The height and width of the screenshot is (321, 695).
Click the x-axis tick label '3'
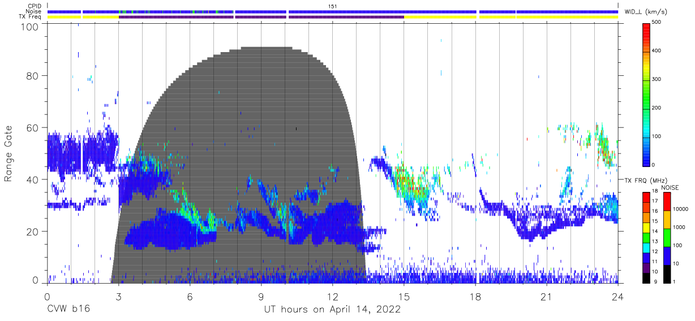coord(118,297)
